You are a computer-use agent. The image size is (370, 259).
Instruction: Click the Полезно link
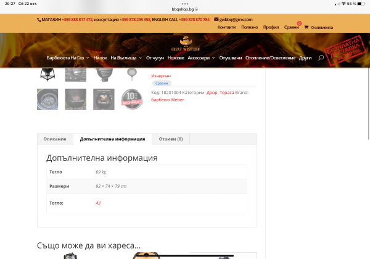[x=249, y=27]
